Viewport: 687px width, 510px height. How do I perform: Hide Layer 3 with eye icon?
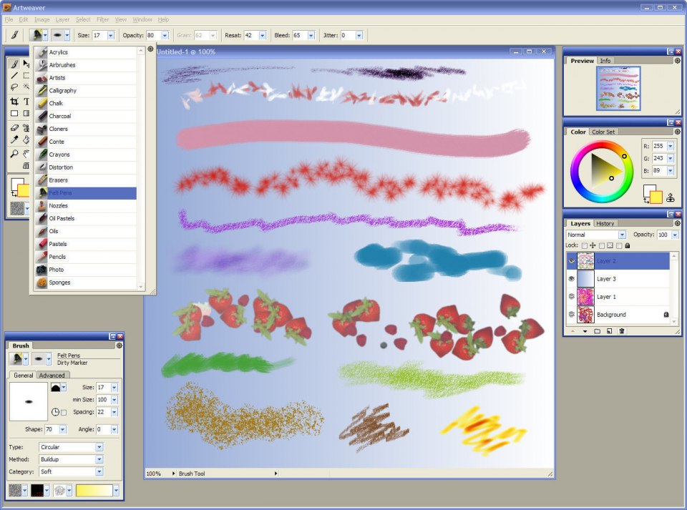pyautogui.click(x=571, y=279)
